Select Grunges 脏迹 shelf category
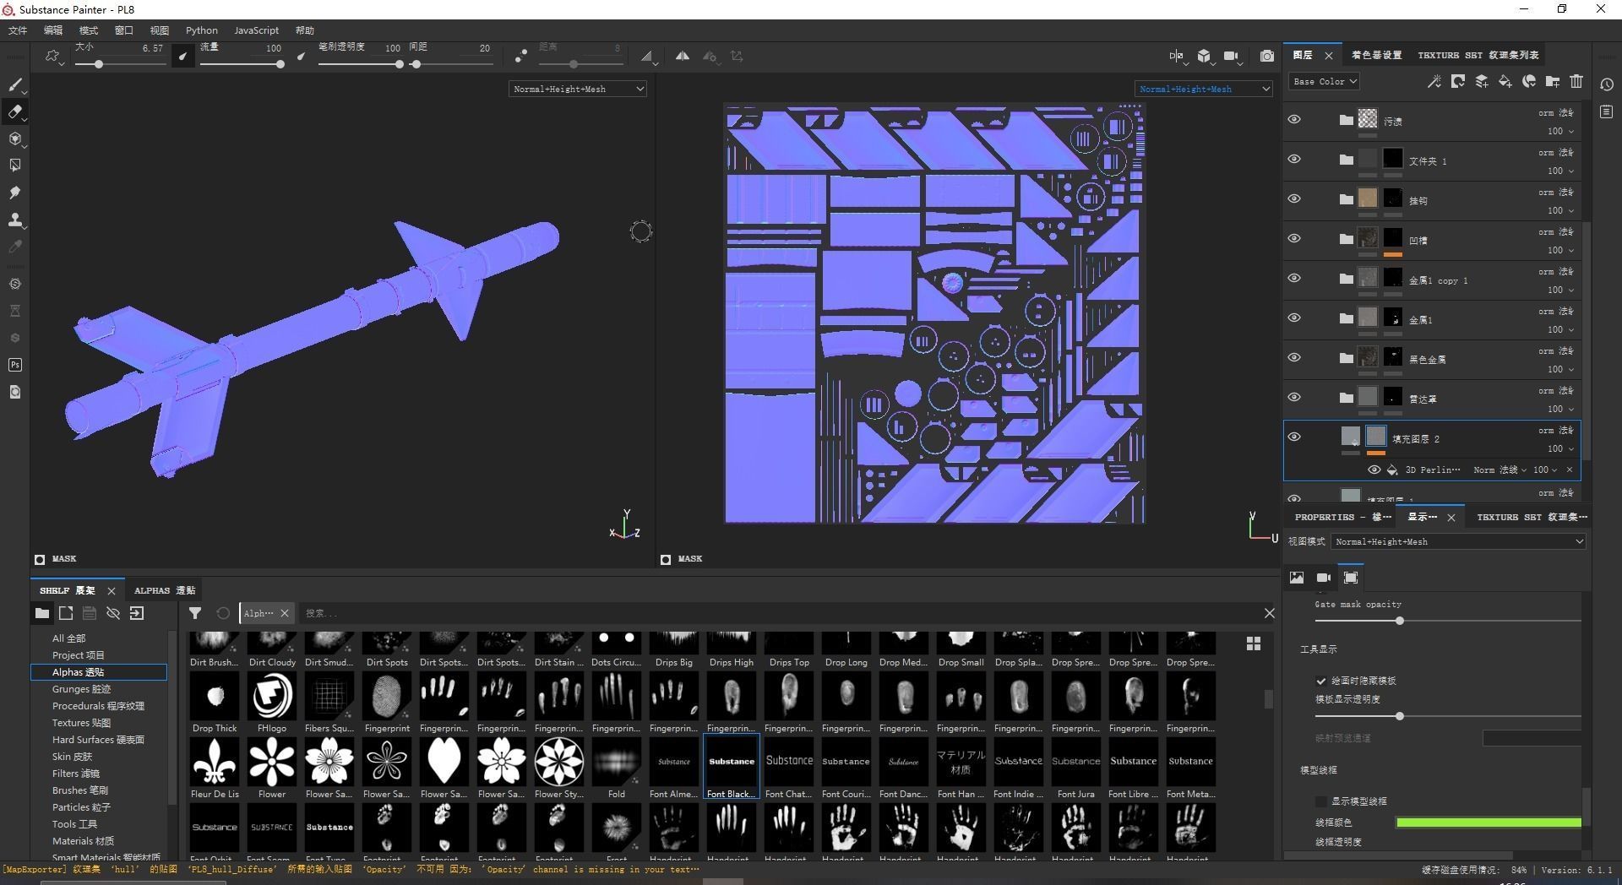 click(x=81, y=689)
